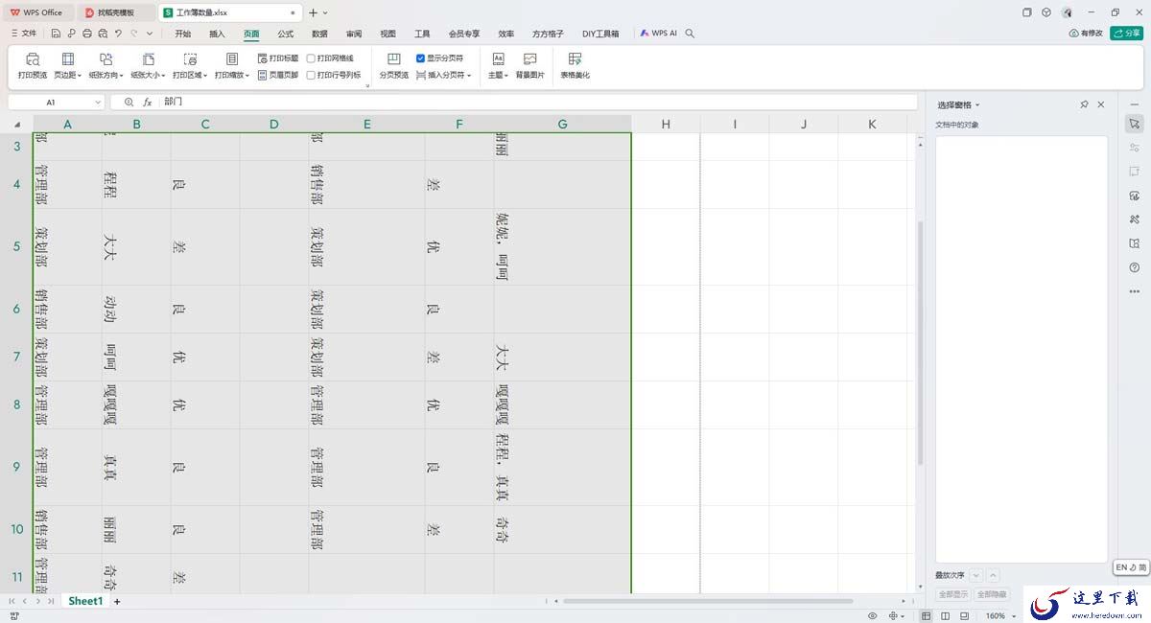Open the Paper Orientation (纸张方向) dropdown
Image resolution: width=1151 pixels, height=623 pixels.
point(106,65)
